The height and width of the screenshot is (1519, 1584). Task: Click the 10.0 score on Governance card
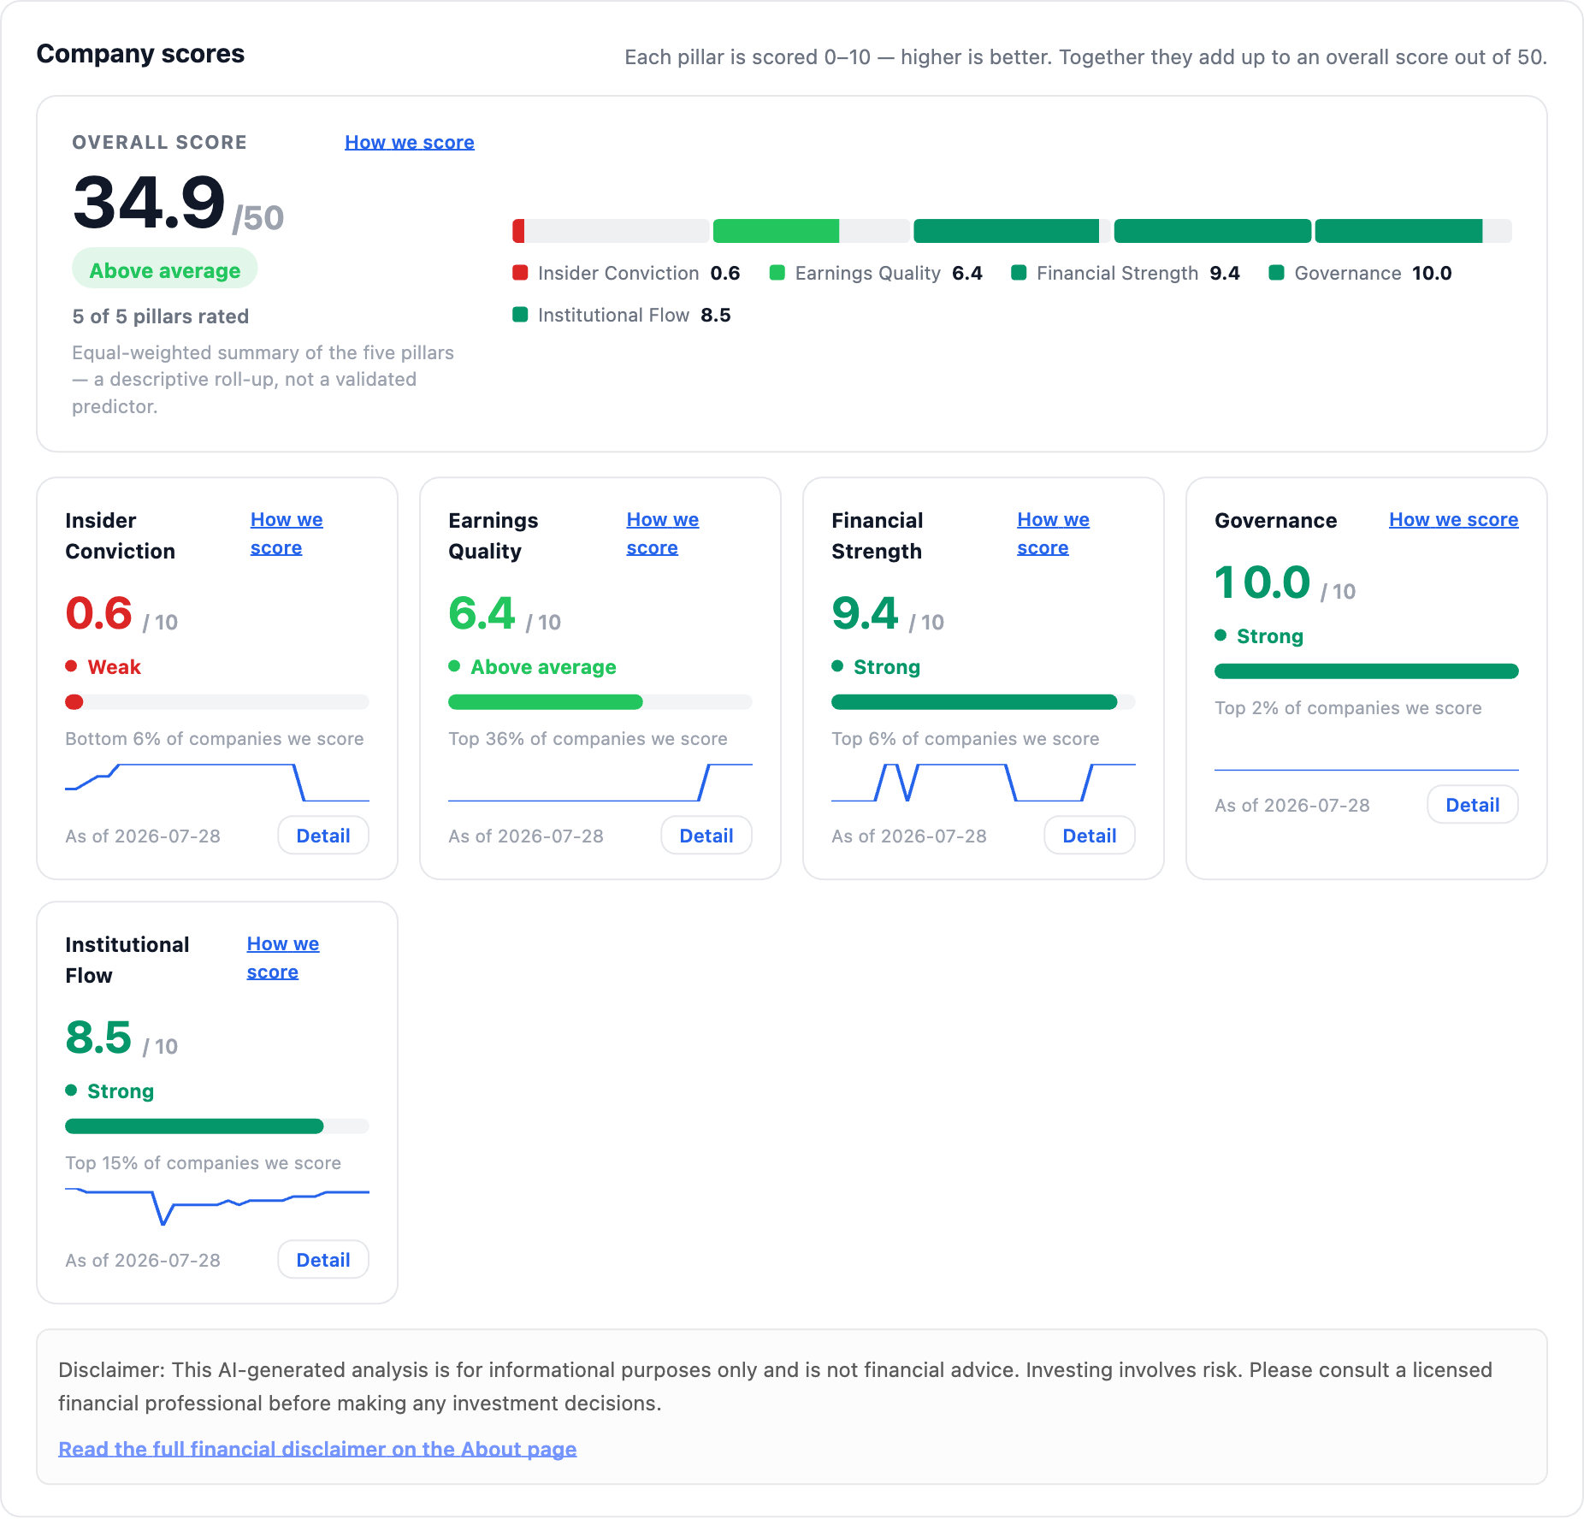[x=1262, y=582]
